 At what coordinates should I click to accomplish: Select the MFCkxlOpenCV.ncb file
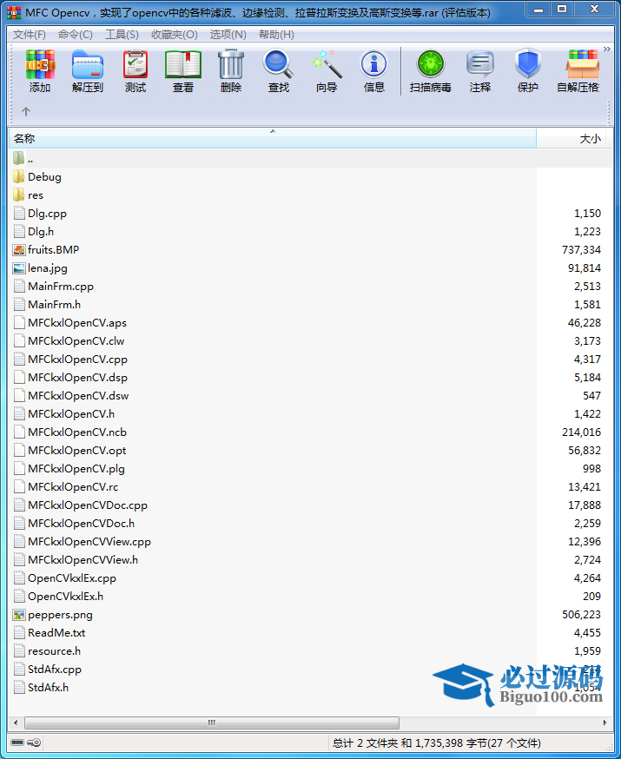77,432
